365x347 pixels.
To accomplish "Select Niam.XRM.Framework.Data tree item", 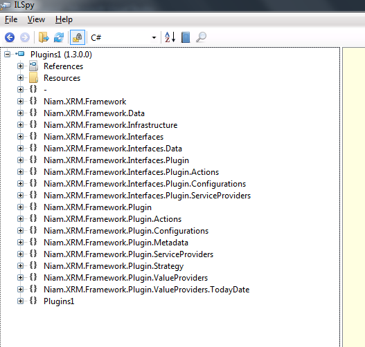I will [x=94, y=113].
